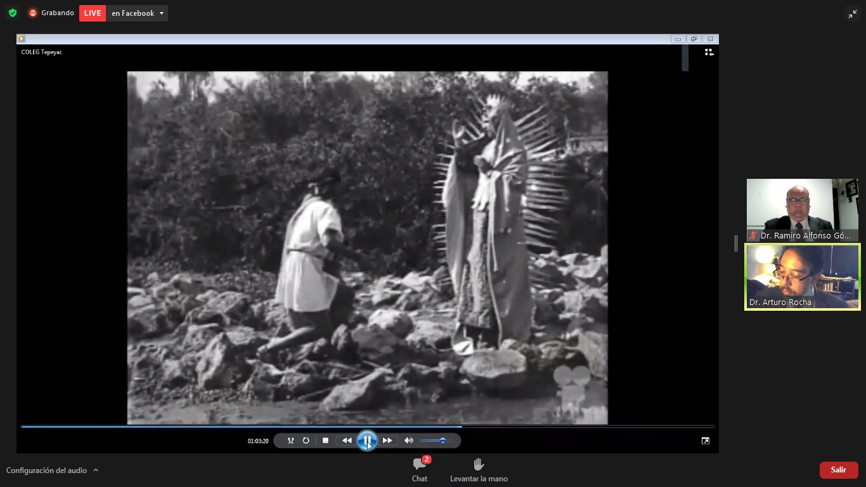This screenshot has width=866, height=487.
Task: Pause the video with the blue button
Action: click(x=367, y=441)
